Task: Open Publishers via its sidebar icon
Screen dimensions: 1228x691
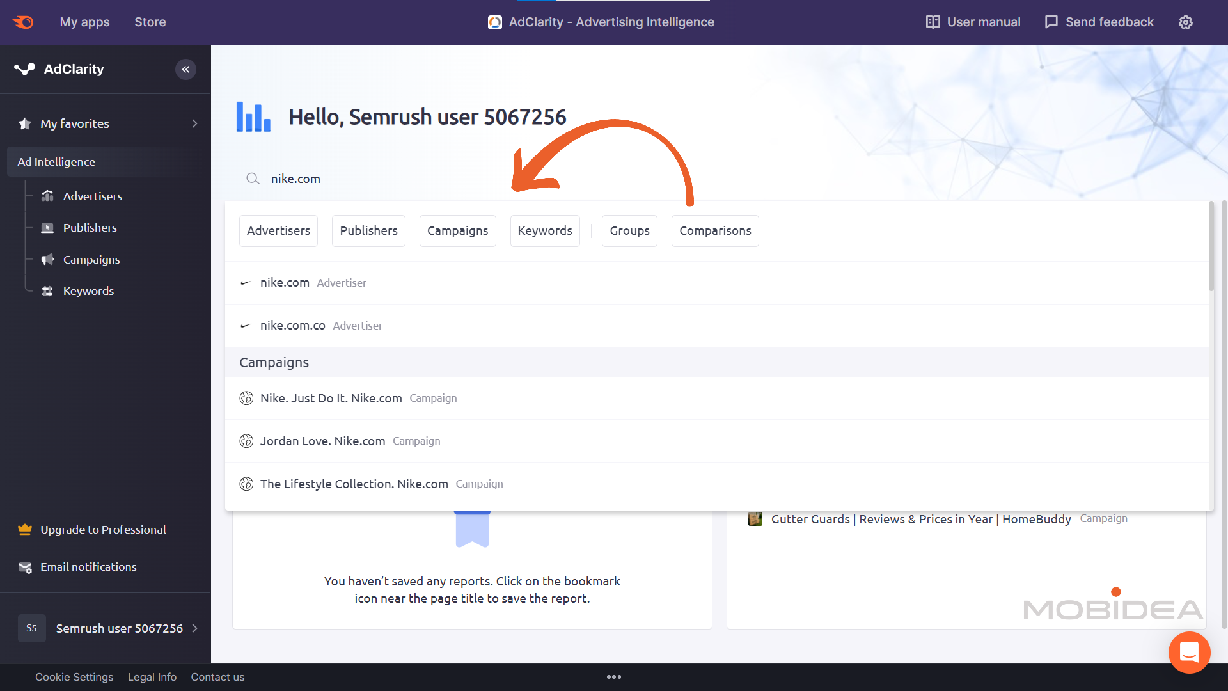Action: coord(48,228)
